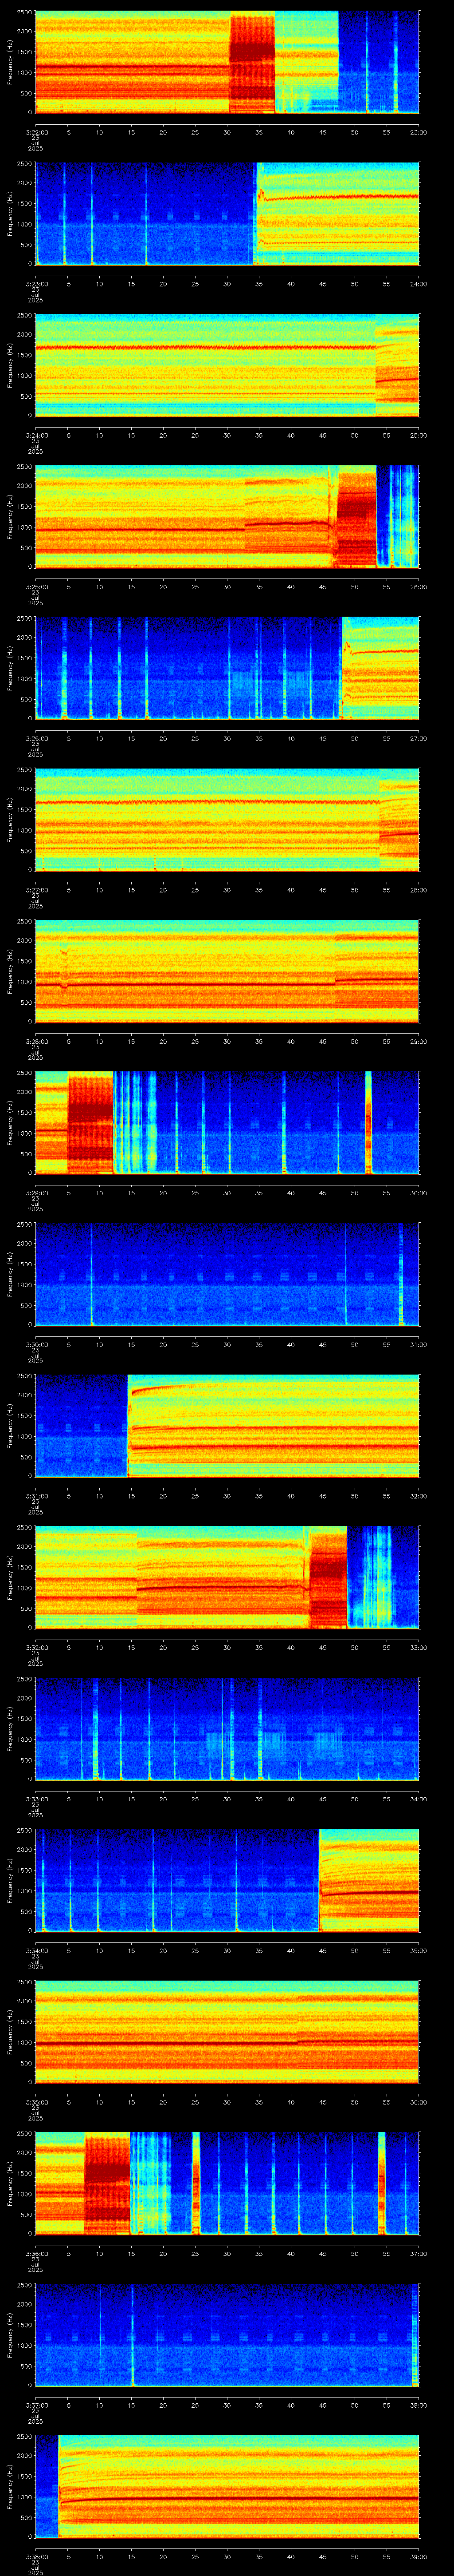Click the '23:00' end time label
The height and width of the screenshot is (2576, 454).
click(418, 132)
